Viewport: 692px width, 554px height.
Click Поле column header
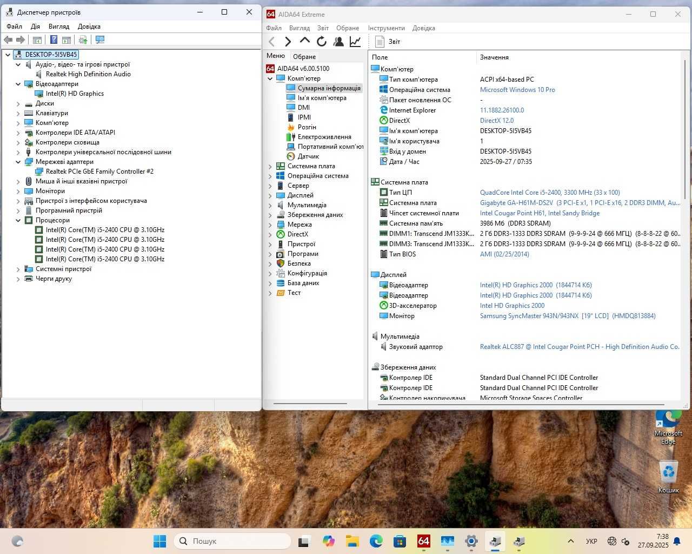point(422,57)
